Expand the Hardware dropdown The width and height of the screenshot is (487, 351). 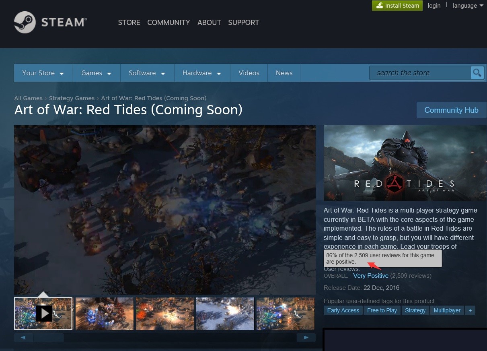(202, 73)
